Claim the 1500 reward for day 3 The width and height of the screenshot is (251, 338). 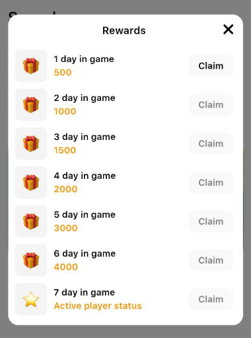coord(211,143)
